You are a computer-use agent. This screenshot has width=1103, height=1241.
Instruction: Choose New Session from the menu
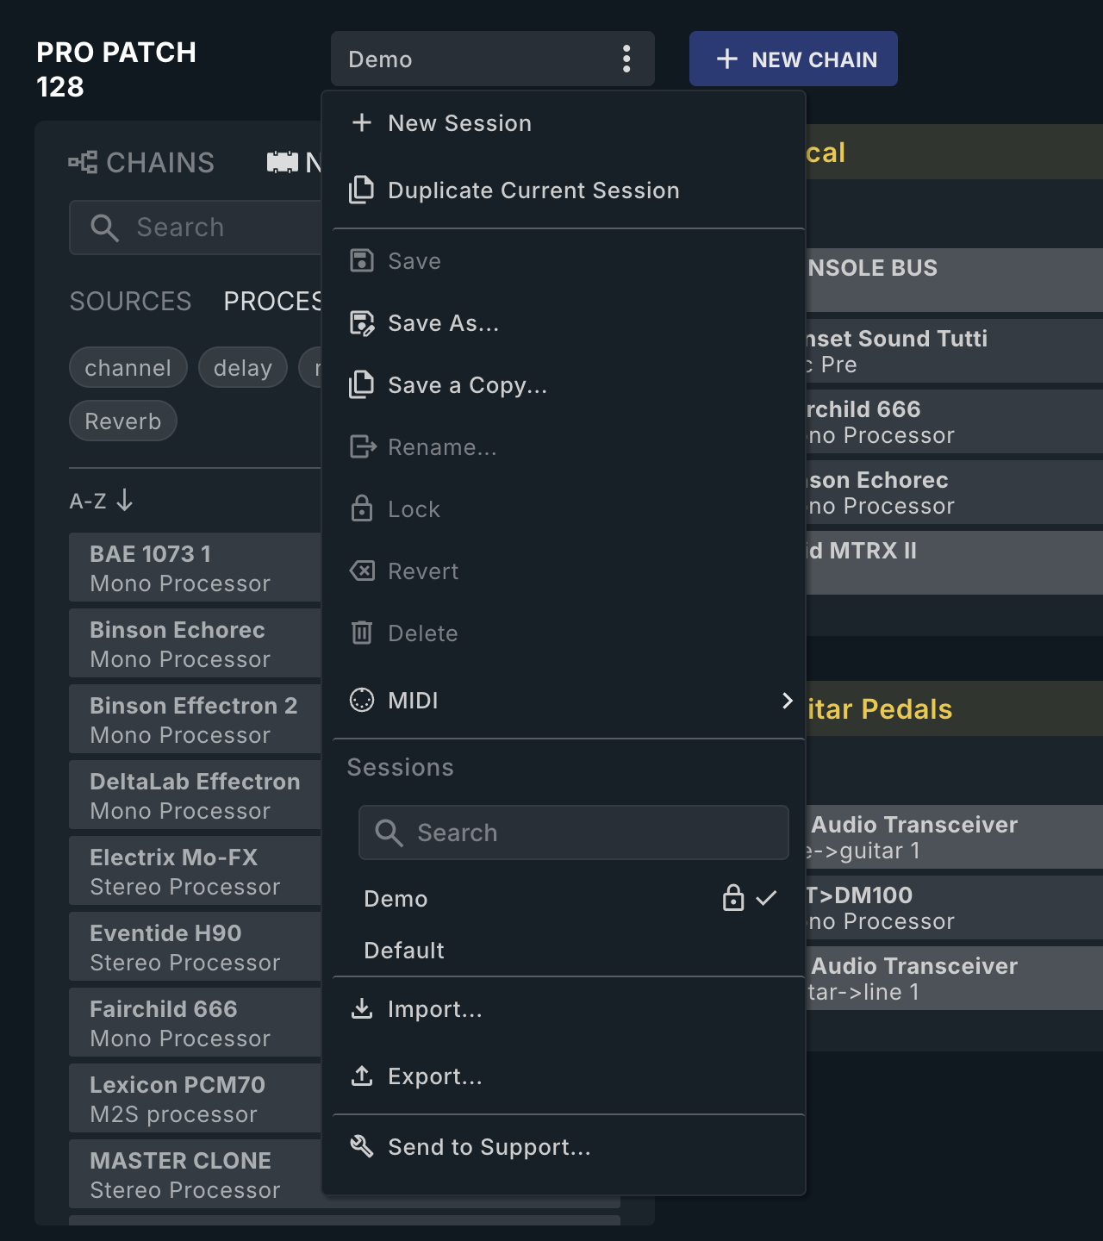coord(564,122)
